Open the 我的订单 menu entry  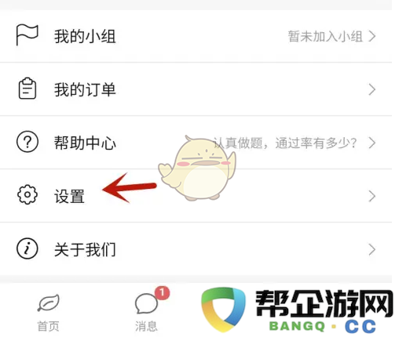click(x=196, y=89)
